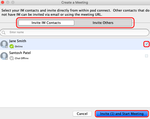This screenshot has height=119, width=150.
Task: Select the Jane Smith contact name
Action: click(18, 41)
